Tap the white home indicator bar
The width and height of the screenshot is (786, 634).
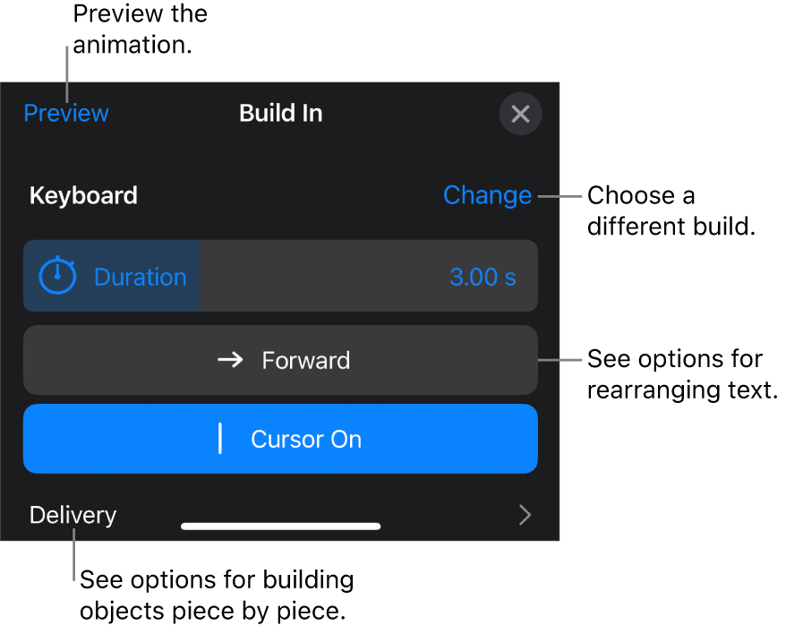[280, 527]
